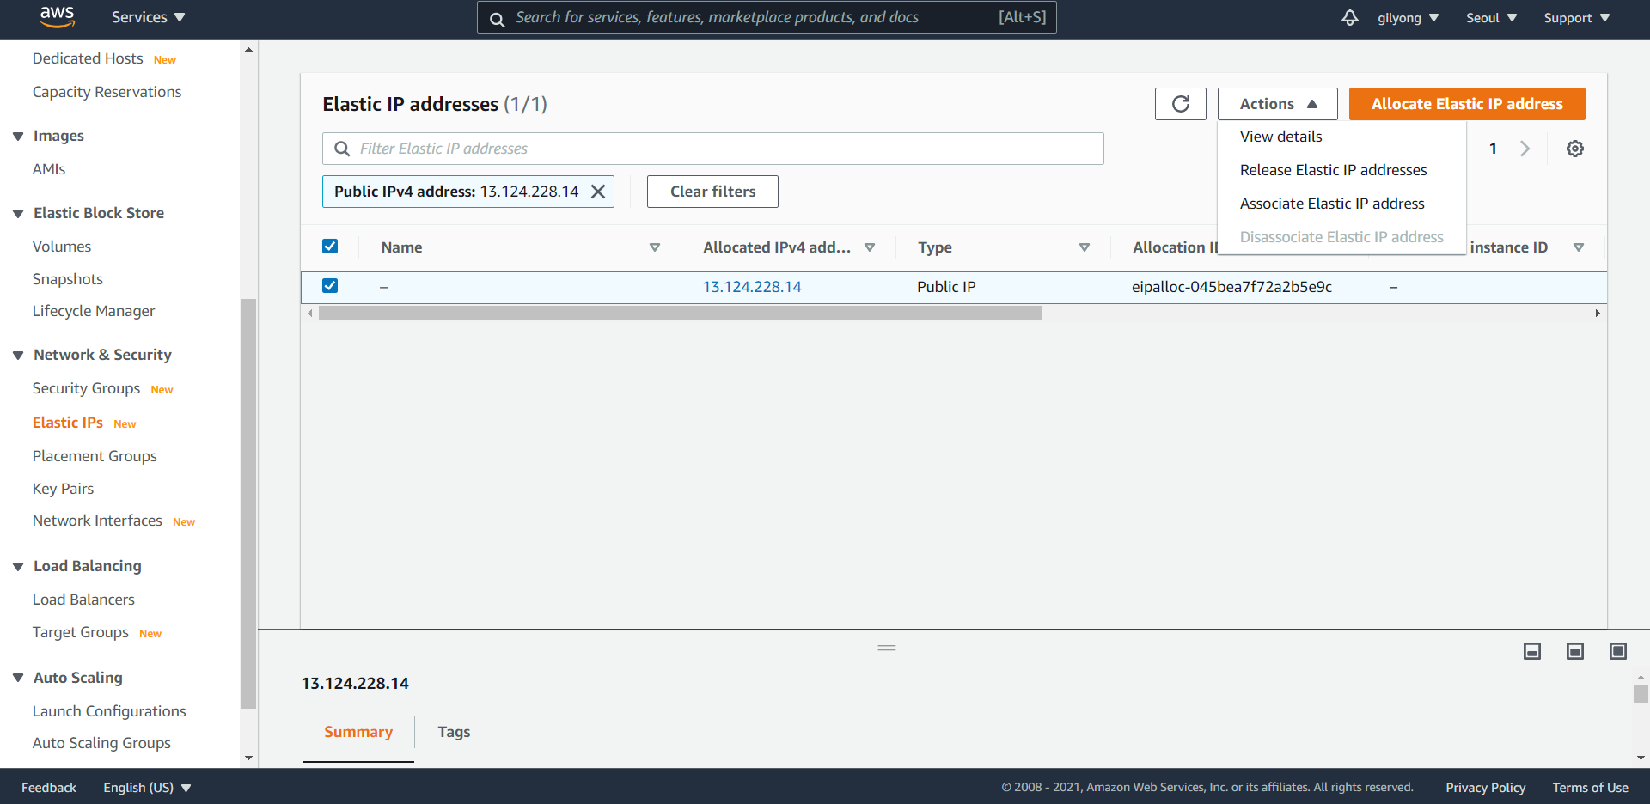Sort by Type column arrow
1650x804 pixels.
[x=1085, y=247]
